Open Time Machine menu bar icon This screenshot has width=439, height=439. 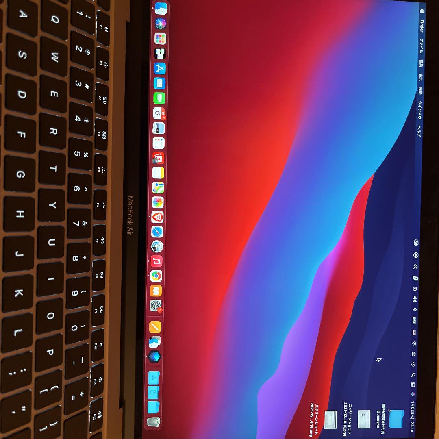pos(414,364)
